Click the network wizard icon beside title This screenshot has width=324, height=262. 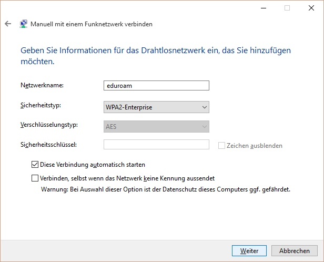(x=23, y=24)
